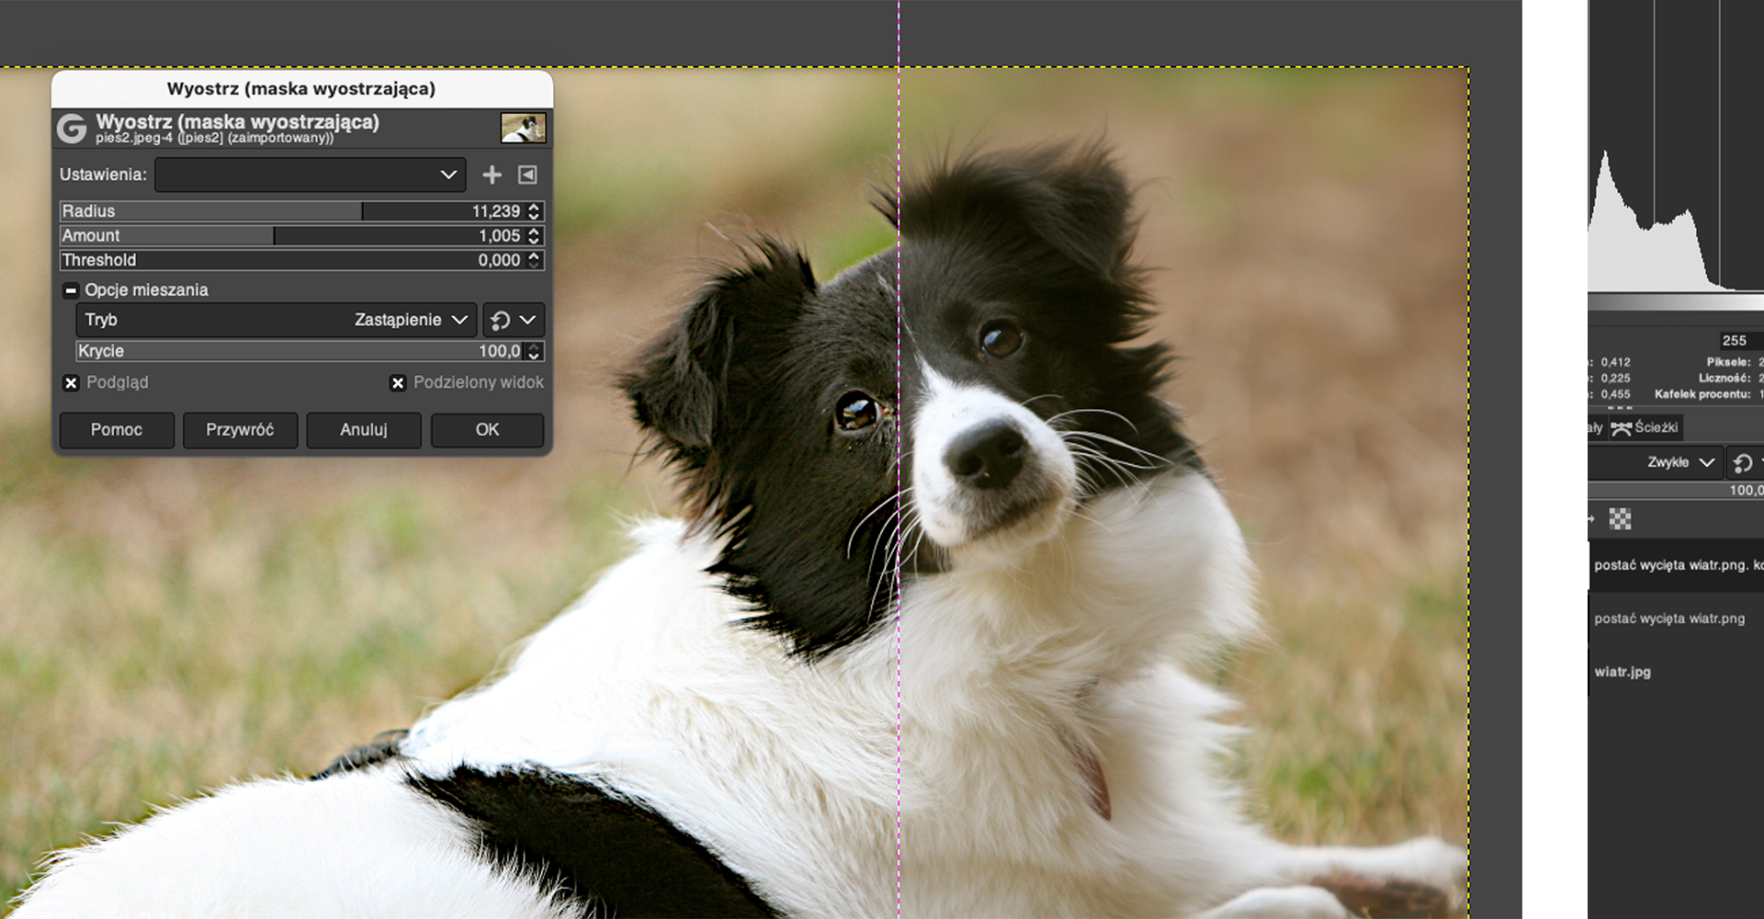The width and height of the screenshot is (1764, 919).
Task: Select the 'postać wycięta wiatr.png. ko' layer
Action: [x=1676, y=565]
